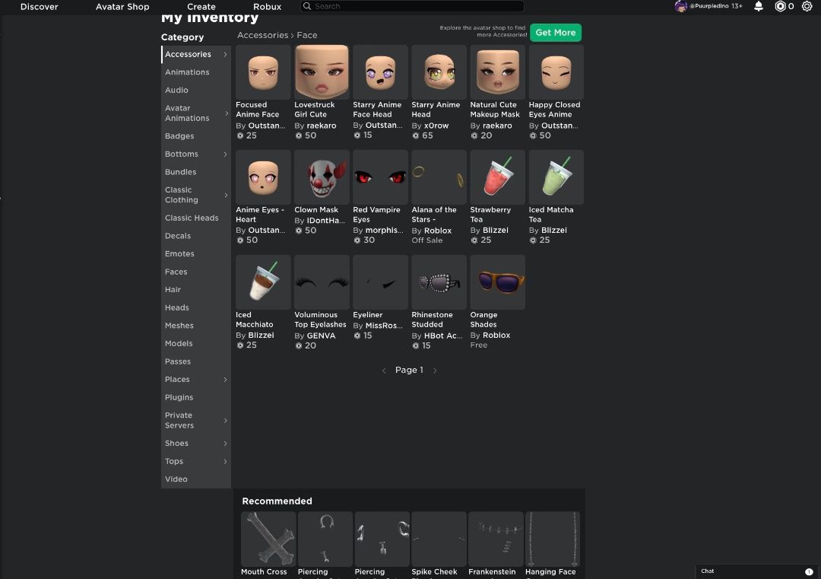Open creator x0row profile link
Screen dimensions: 821x579
point(436,126)
